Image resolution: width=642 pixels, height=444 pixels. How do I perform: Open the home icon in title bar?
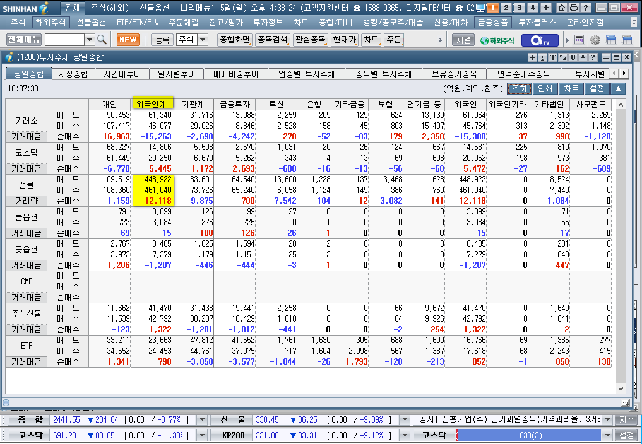coord(562,8)
